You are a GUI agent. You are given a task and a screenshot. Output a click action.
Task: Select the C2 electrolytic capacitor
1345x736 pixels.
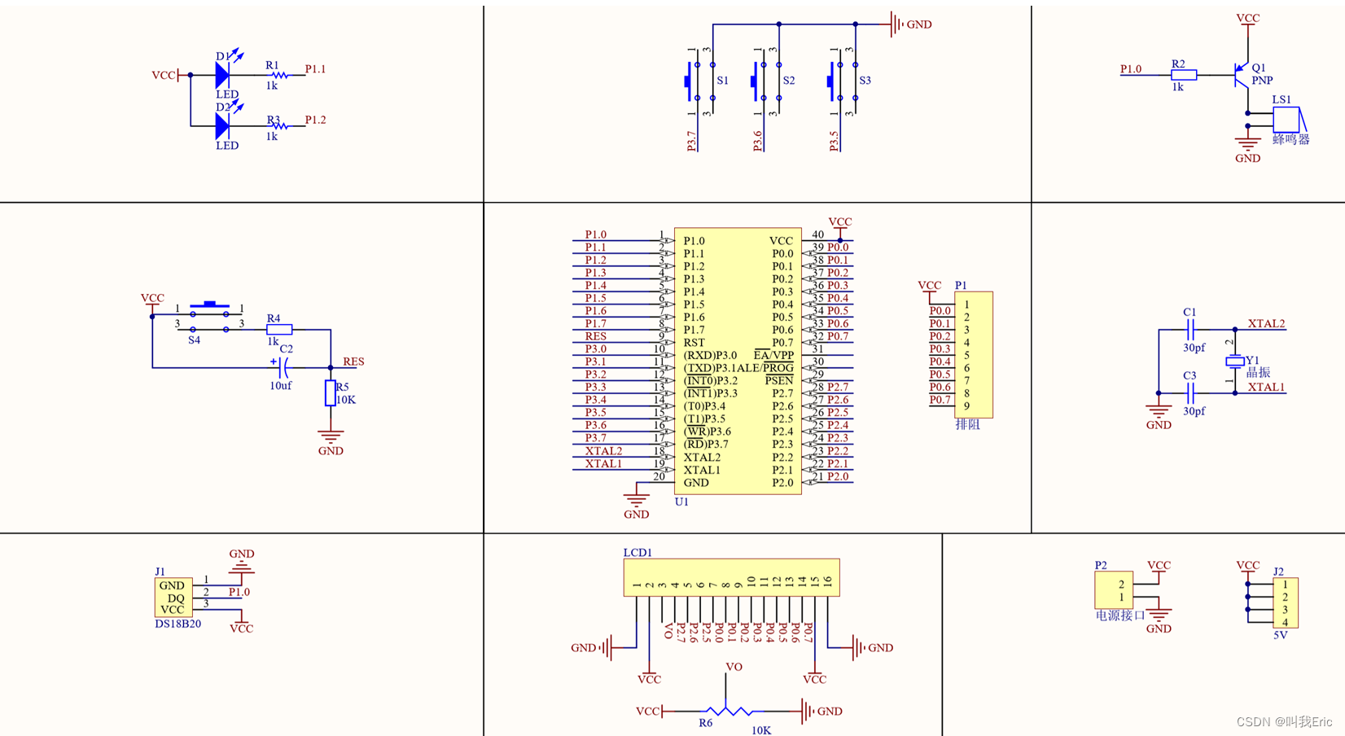coord(283,367)
